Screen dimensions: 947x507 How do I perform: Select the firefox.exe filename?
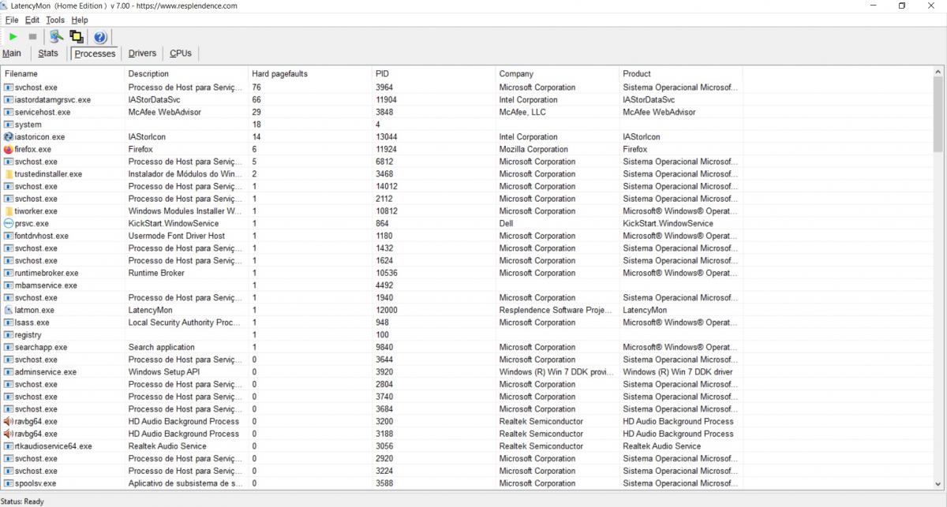pos(33,149)
